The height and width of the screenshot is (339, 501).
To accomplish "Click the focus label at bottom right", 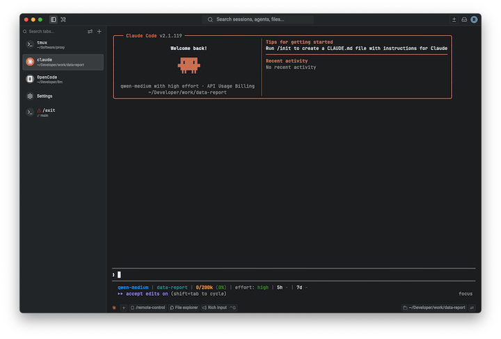I will 466,294.
